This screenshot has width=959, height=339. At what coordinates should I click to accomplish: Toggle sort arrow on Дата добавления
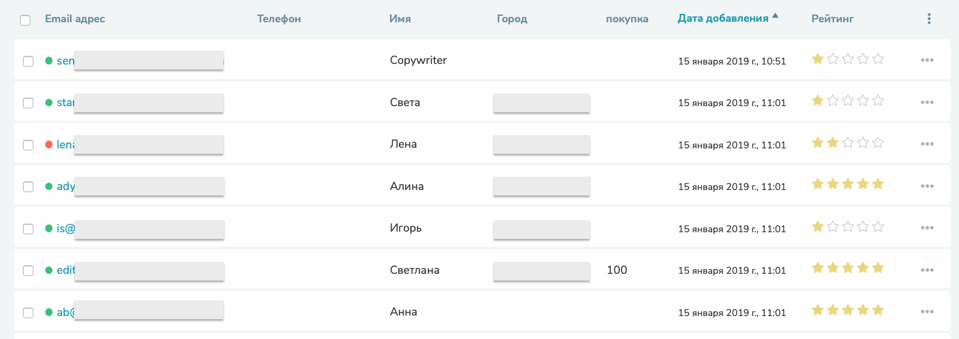[775, 16]
